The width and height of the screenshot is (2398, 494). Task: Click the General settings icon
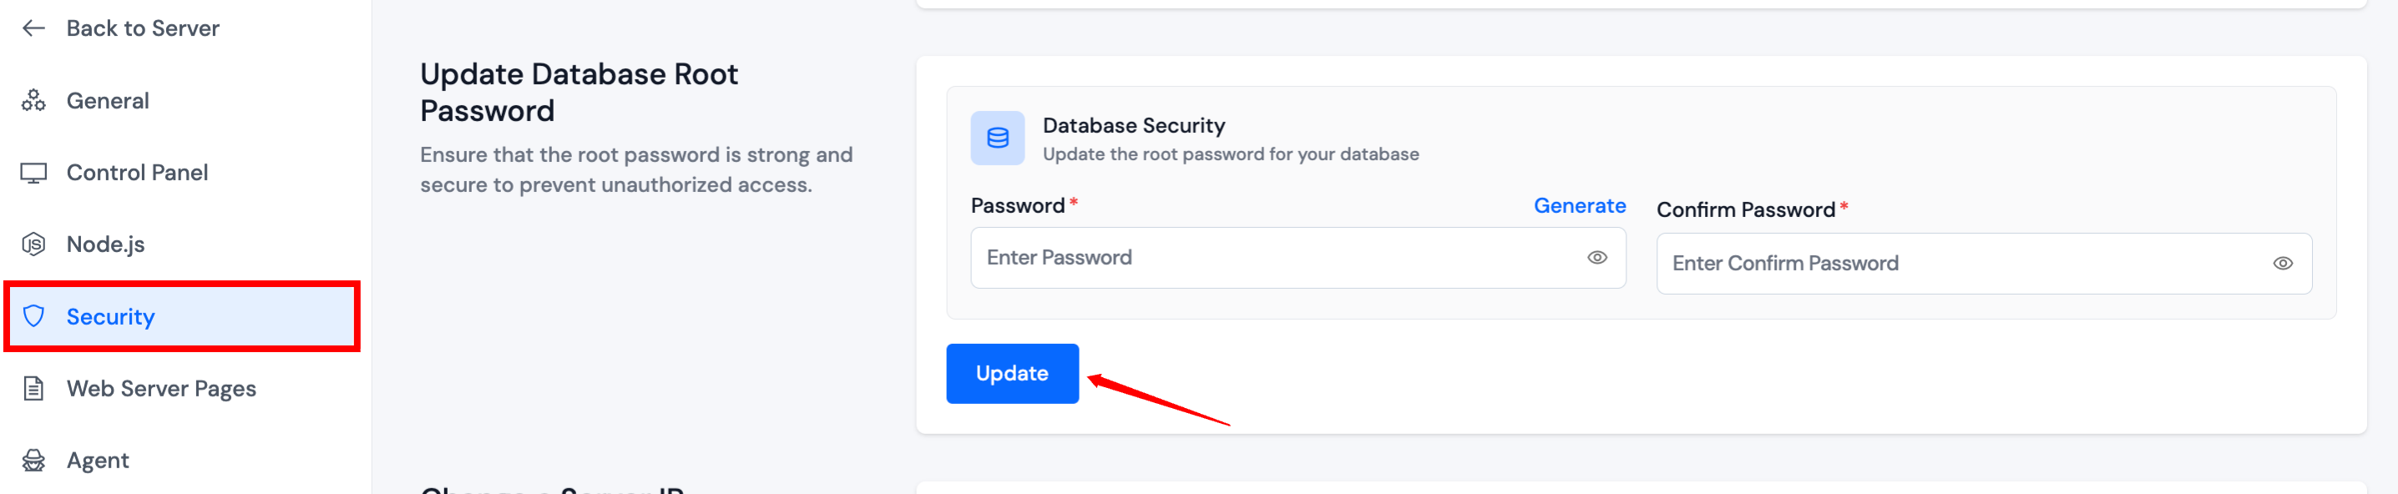[33, 100]
